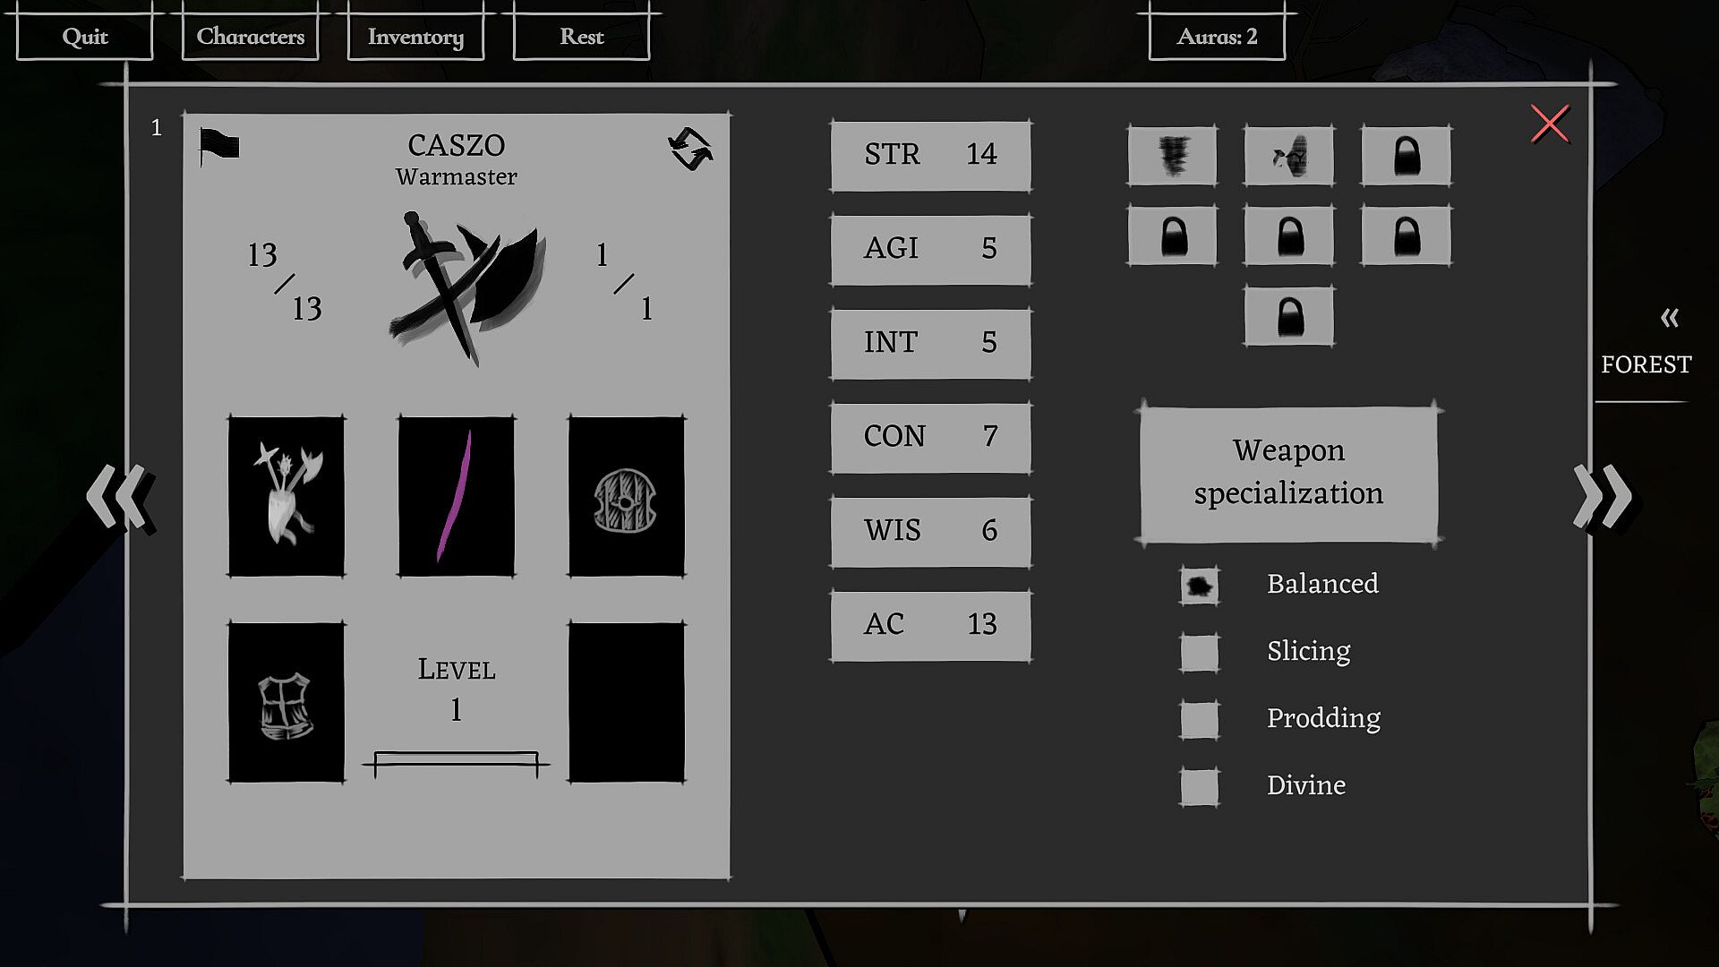Select the purple blade equipment slot

pyautogui.click(x=457, y=496)
